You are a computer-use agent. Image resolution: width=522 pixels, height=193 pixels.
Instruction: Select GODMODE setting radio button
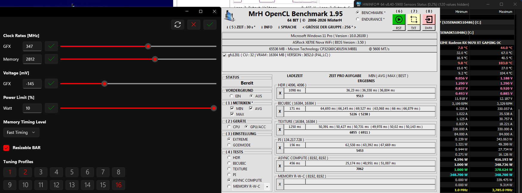tap(229, 145)
